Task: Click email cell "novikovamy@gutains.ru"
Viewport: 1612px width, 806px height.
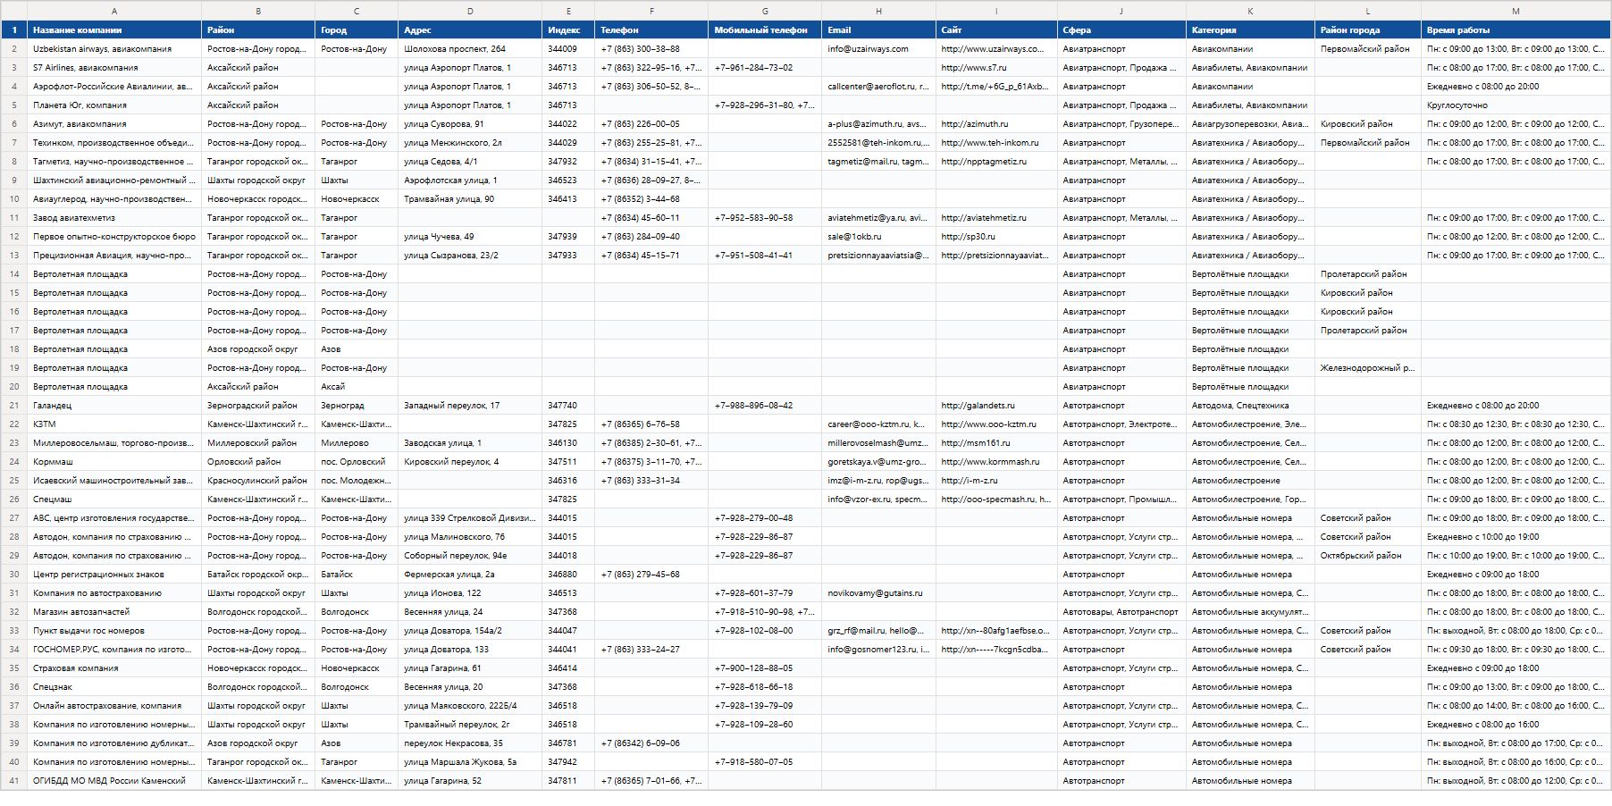Action: [878, 593]
